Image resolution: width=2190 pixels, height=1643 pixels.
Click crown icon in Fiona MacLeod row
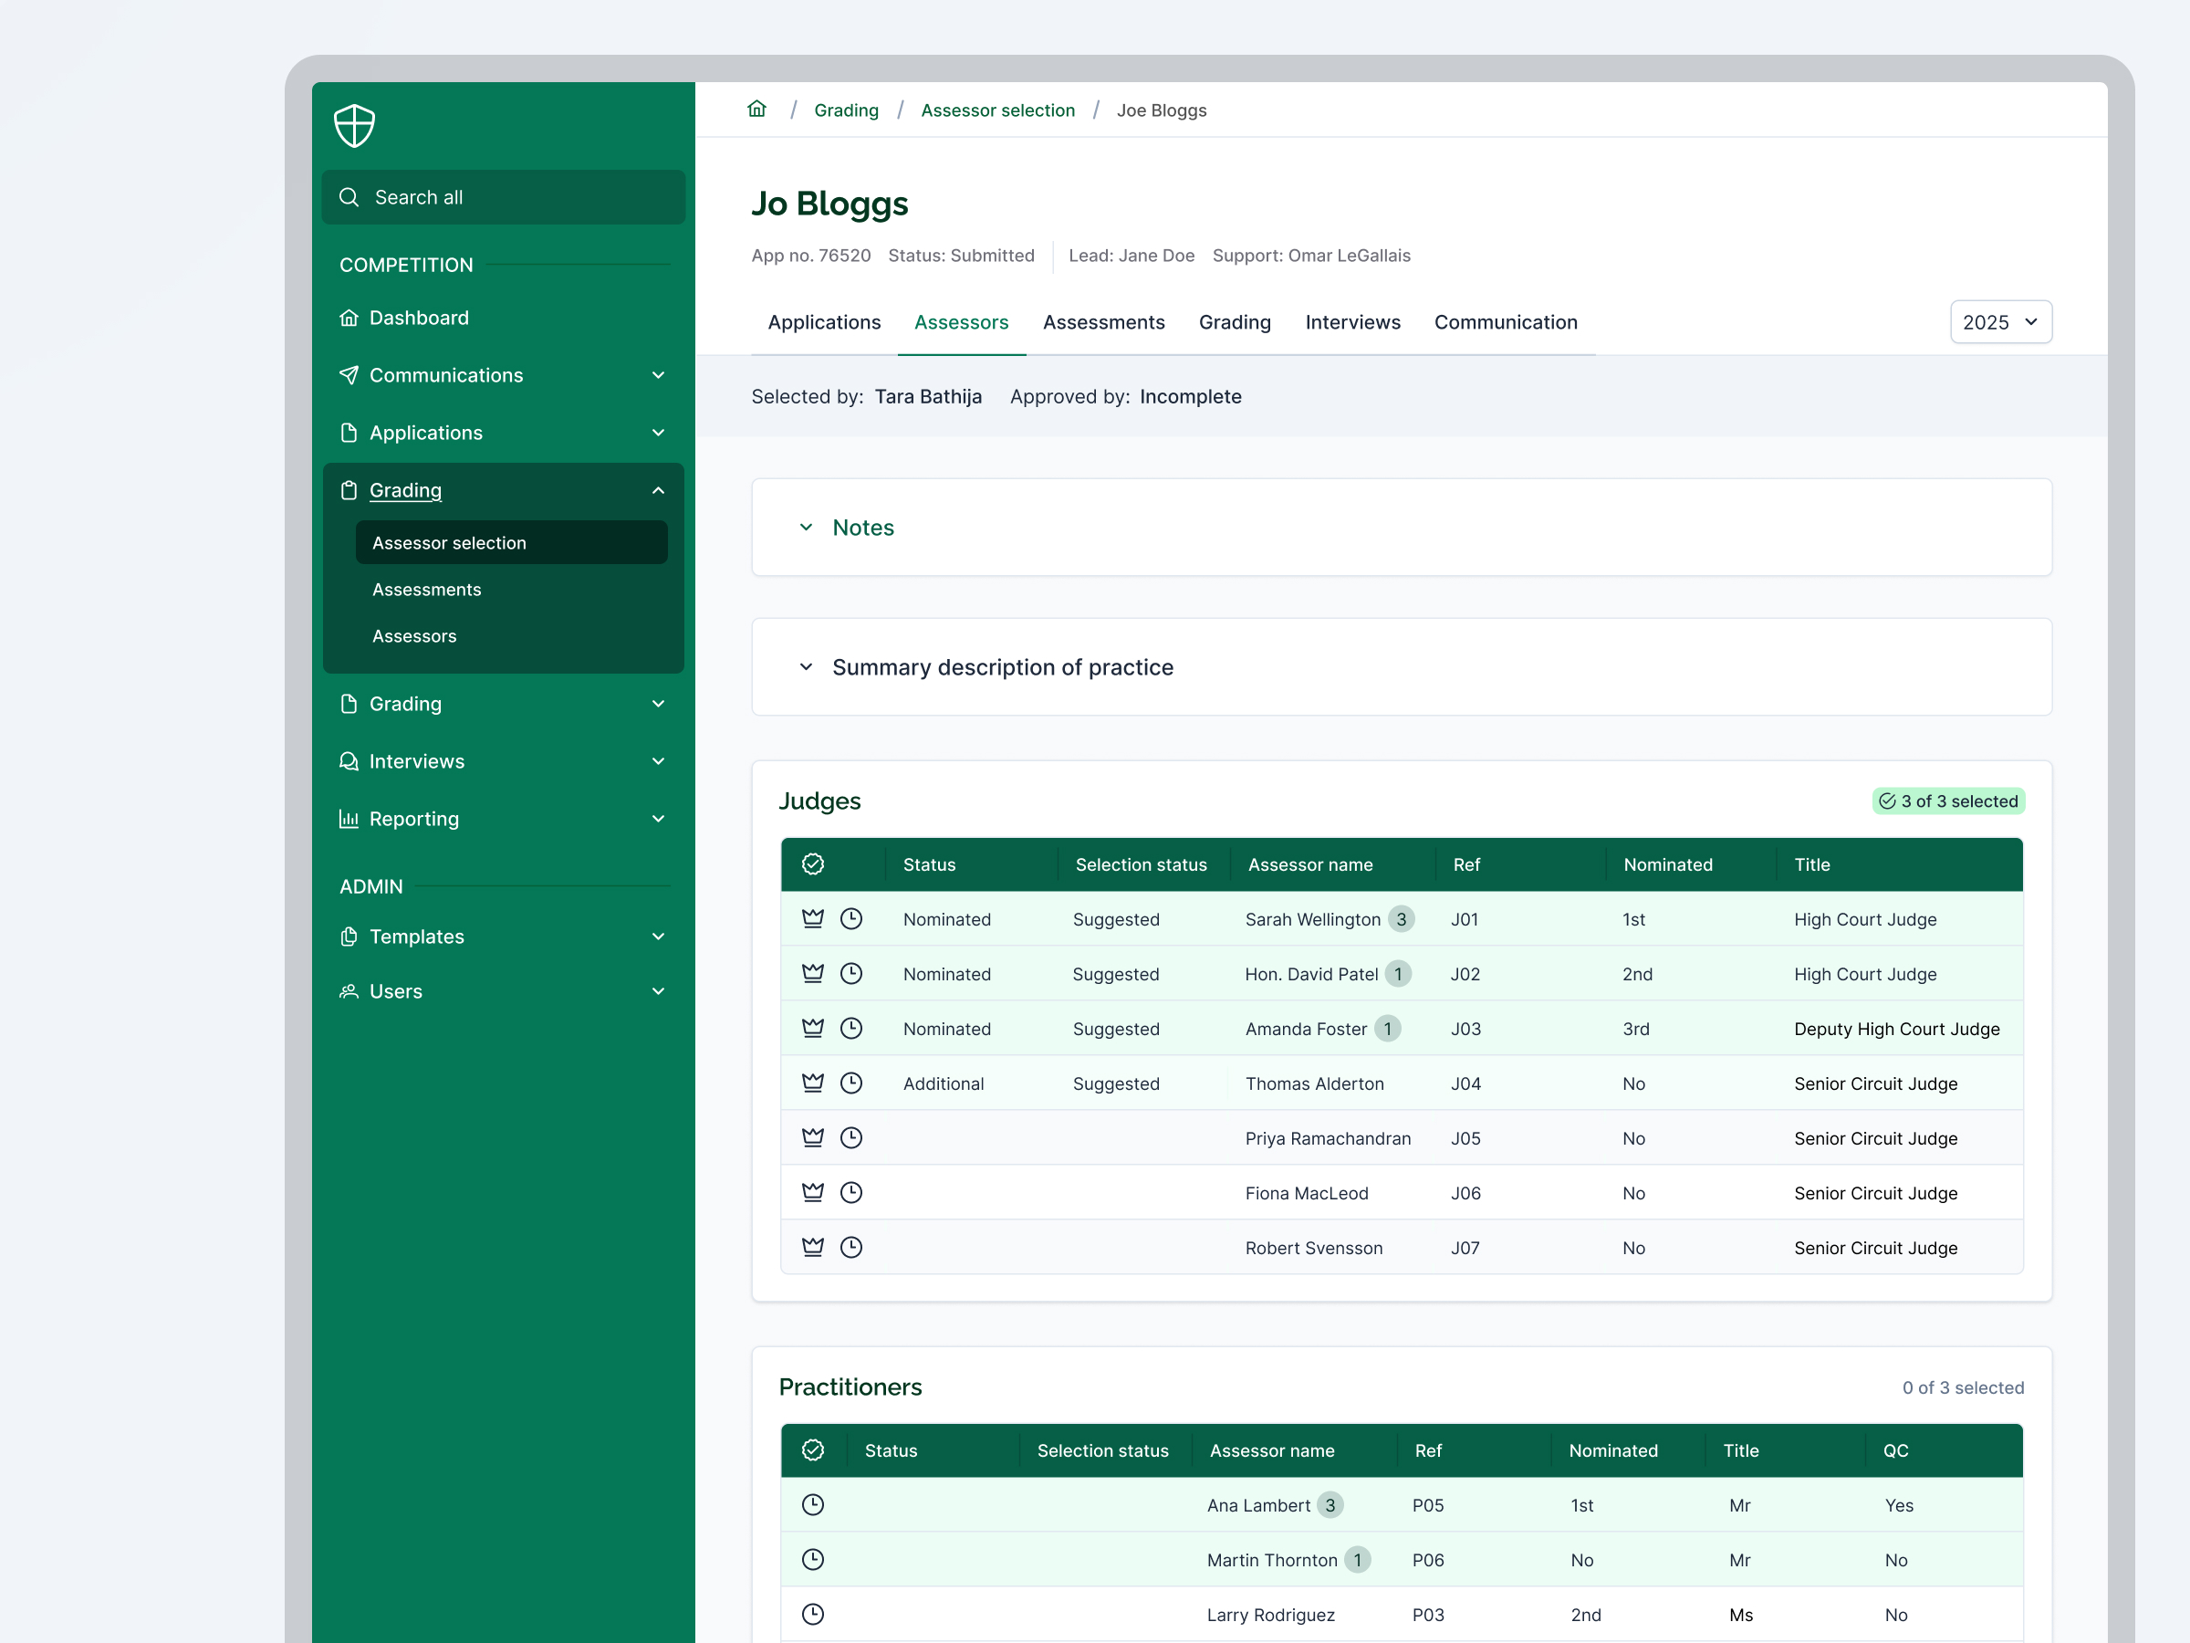[x=813, y=1191]
